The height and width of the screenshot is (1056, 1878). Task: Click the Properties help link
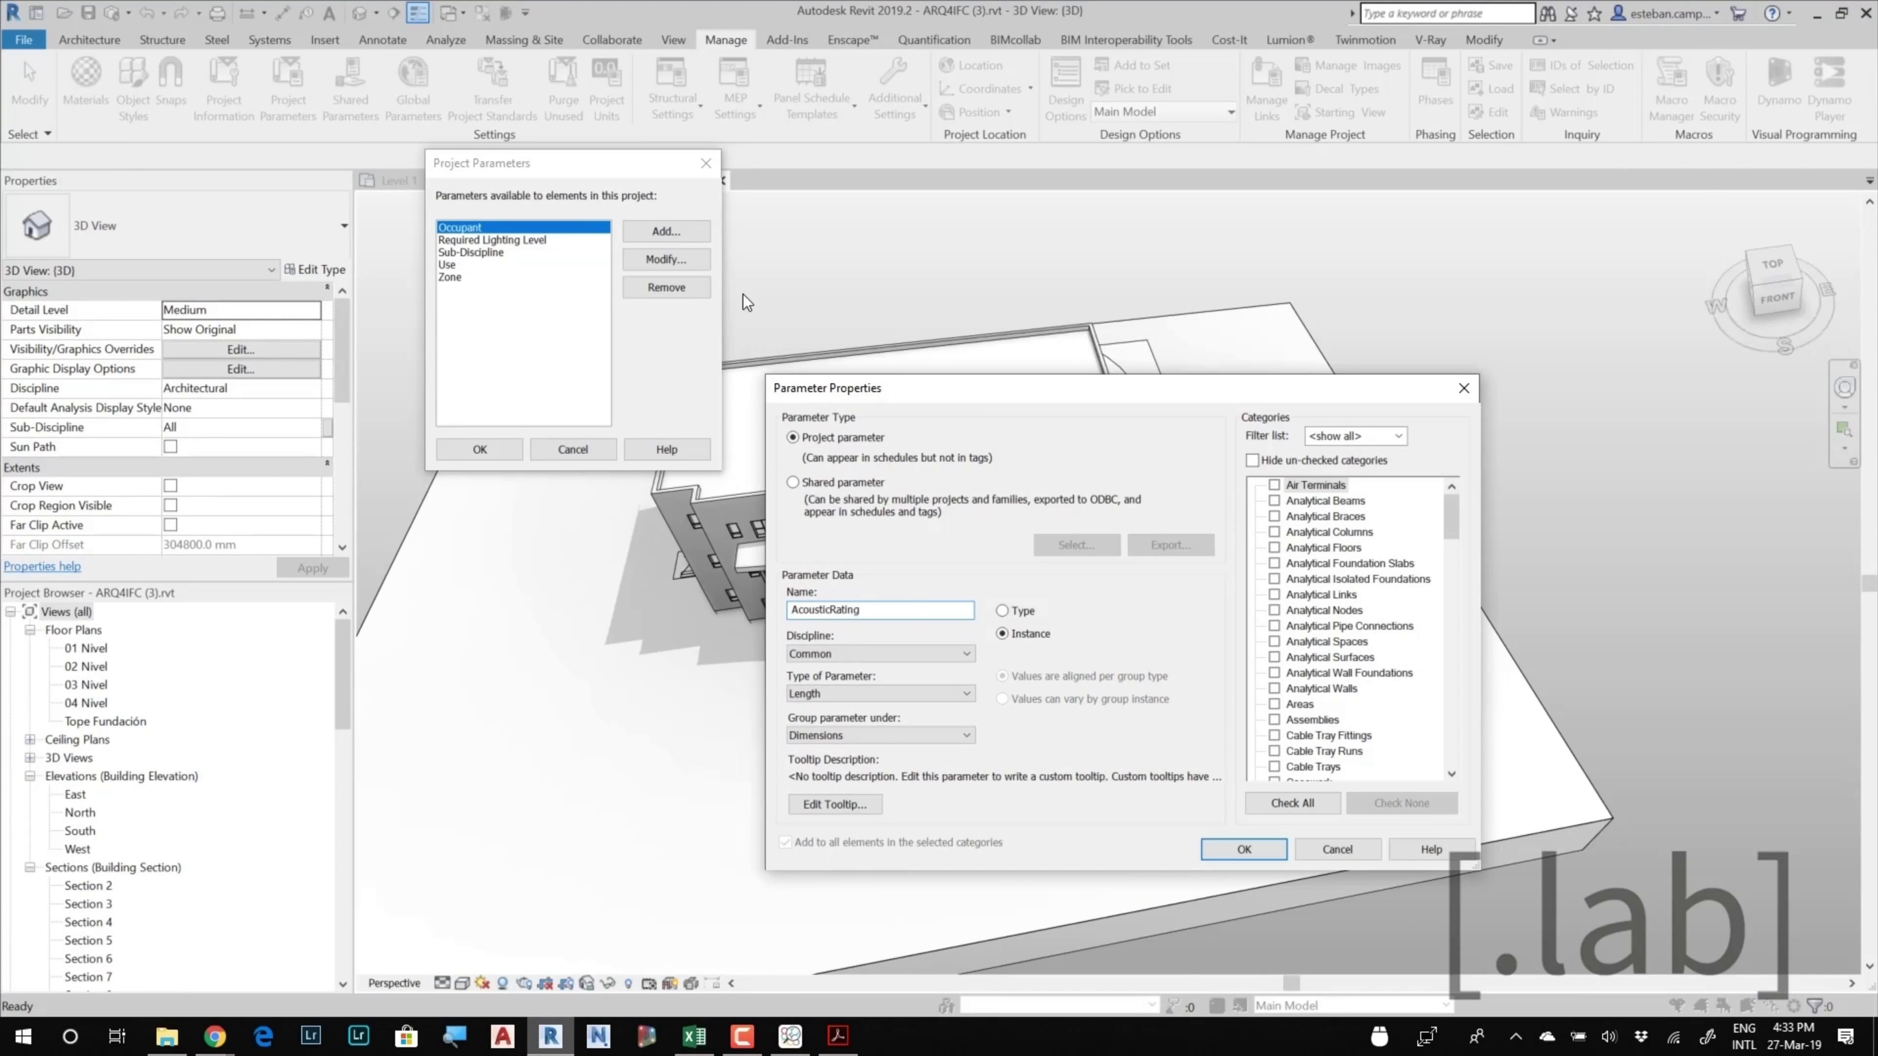(x=42, y=566)
